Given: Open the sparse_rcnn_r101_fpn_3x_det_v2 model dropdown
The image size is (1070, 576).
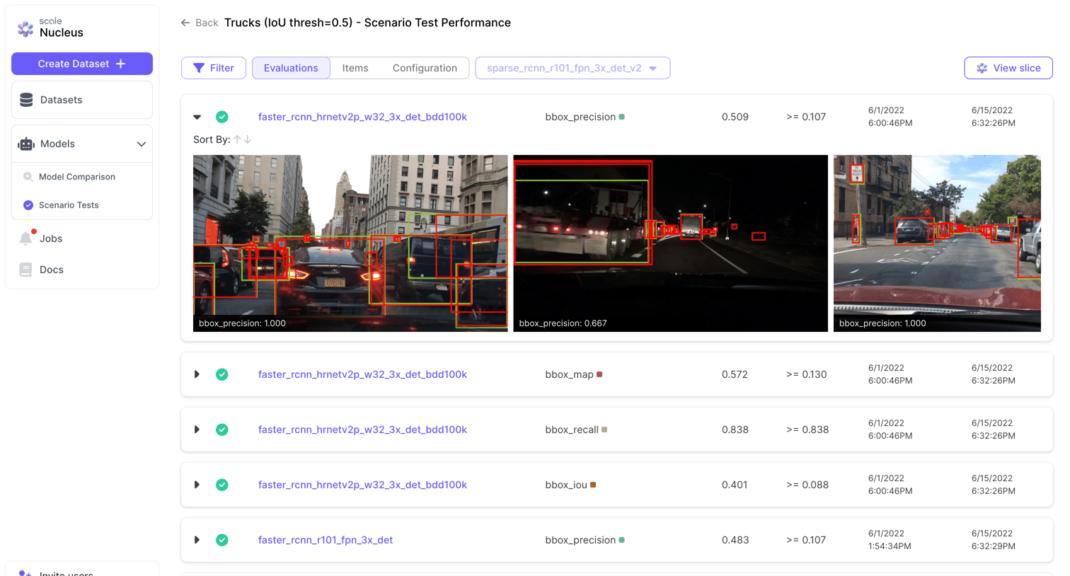Looking at the screenshot, I should pyautogui.click(x=573, y=68).
